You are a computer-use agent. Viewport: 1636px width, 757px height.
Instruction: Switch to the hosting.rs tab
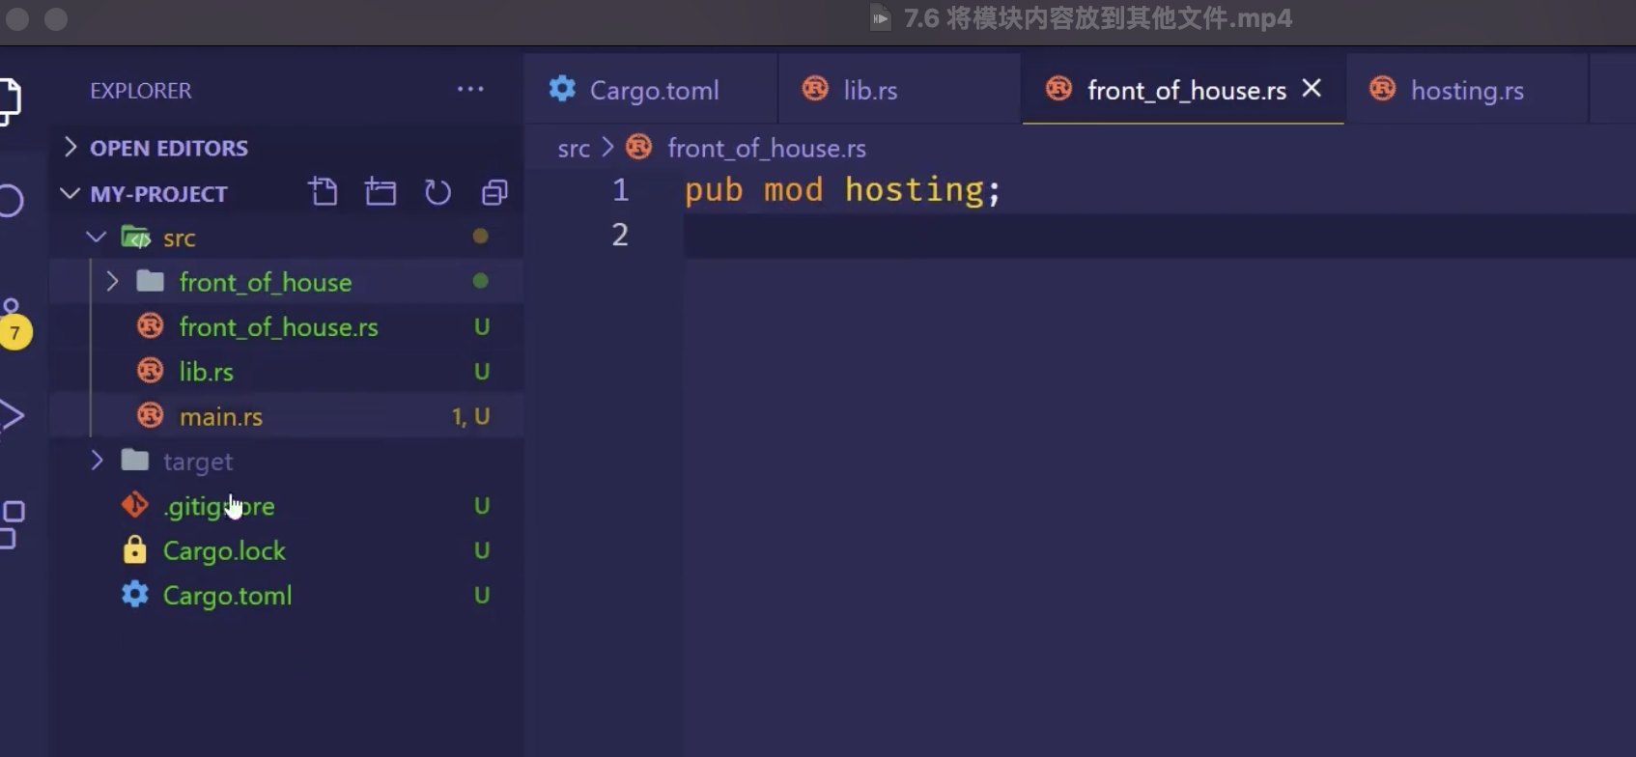coord(1466,91)
